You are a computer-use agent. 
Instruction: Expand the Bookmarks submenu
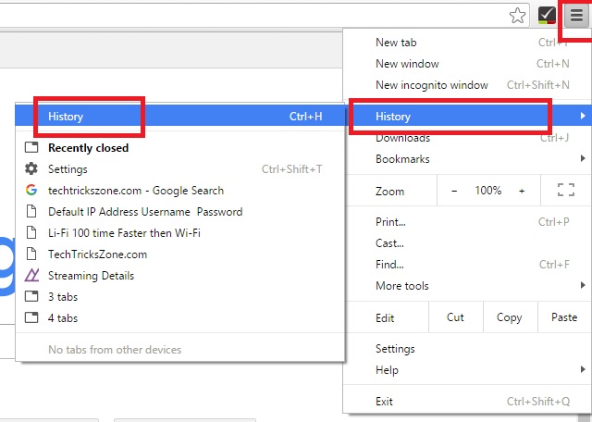[x=402, y=159]
